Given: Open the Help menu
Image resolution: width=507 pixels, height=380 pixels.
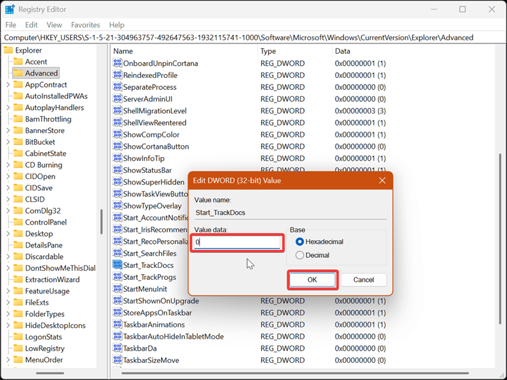Looking at the screenshot, I should 117,25.
